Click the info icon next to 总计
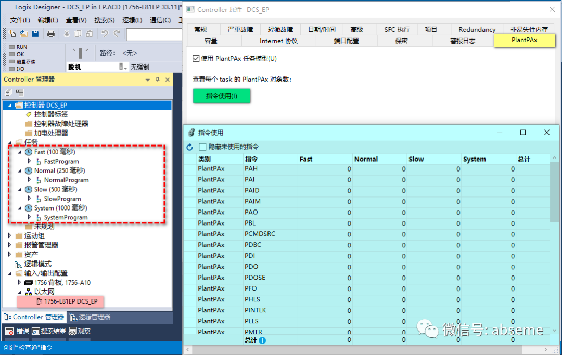 (262, 340)
